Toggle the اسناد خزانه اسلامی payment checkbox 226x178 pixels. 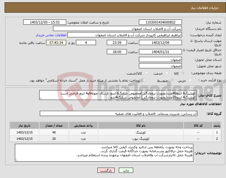tap(144, 80)
